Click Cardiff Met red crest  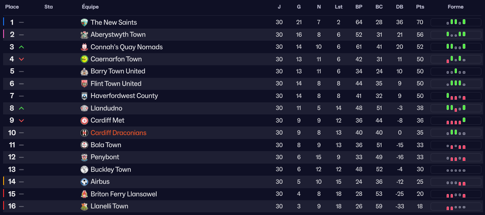84,120
